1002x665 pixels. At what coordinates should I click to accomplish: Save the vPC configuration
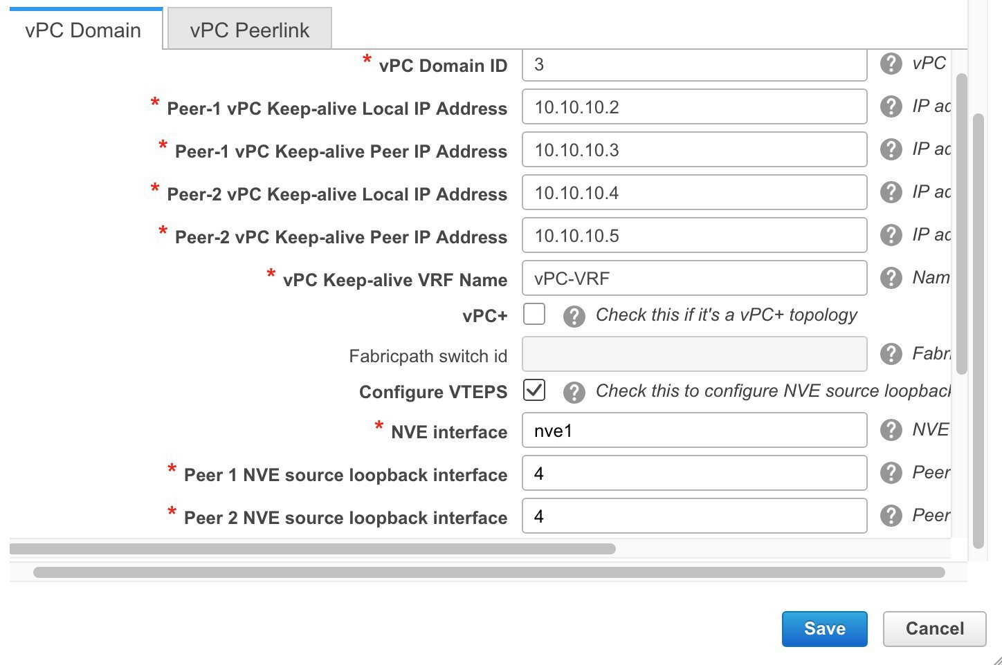coord(824,628)
